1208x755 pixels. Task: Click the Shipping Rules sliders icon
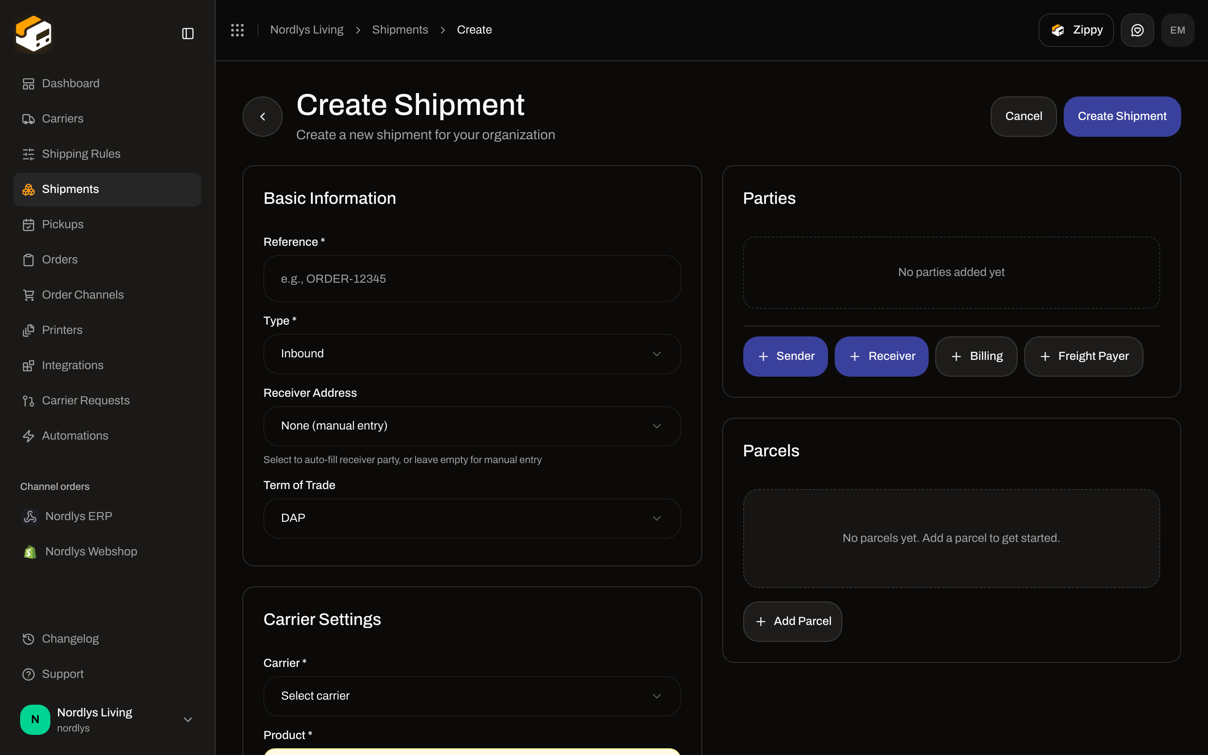29,154
